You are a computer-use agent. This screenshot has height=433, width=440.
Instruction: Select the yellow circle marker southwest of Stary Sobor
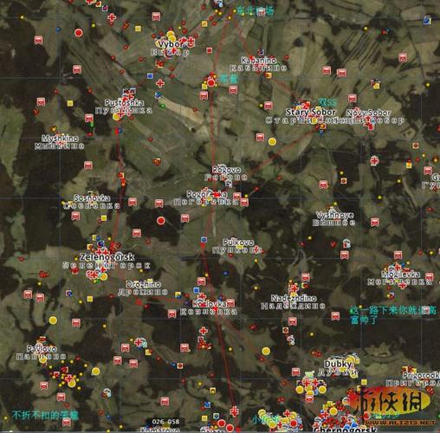272,141
